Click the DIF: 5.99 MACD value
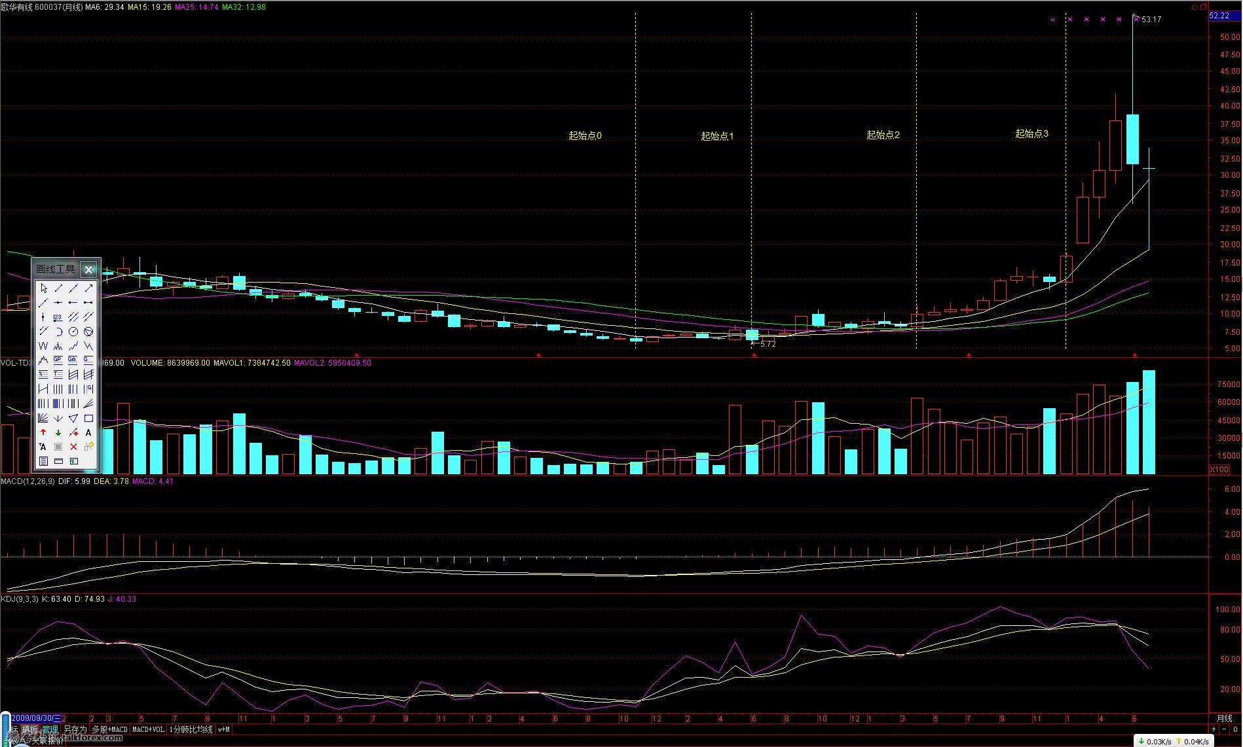This screenshot has width=1243, height=747. click(x=74, y=481)
